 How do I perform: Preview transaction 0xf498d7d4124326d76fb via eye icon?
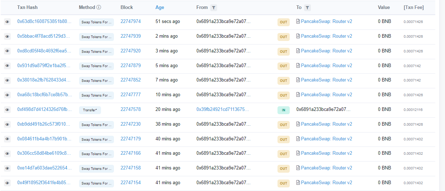(x=7, y=110)
